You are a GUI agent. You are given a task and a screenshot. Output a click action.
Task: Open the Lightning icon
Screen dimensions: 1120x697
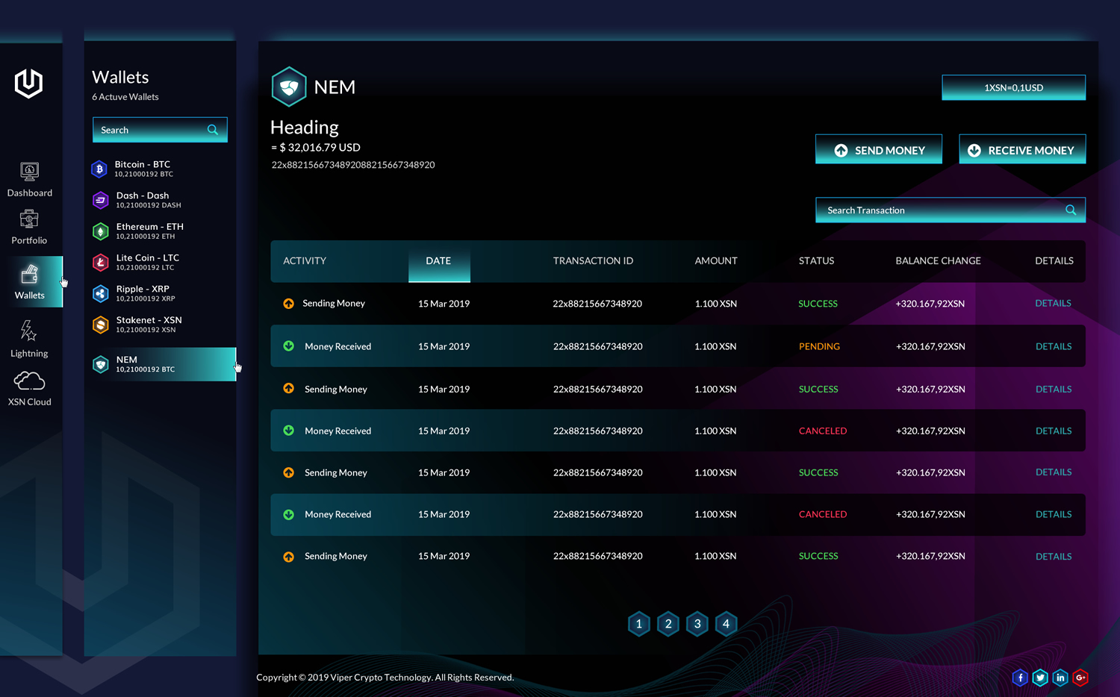(28, 331)
